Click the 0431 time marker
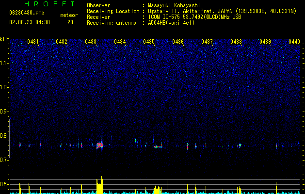The width and height of the screenshot is (305, 194). click(x=32, y=41)
